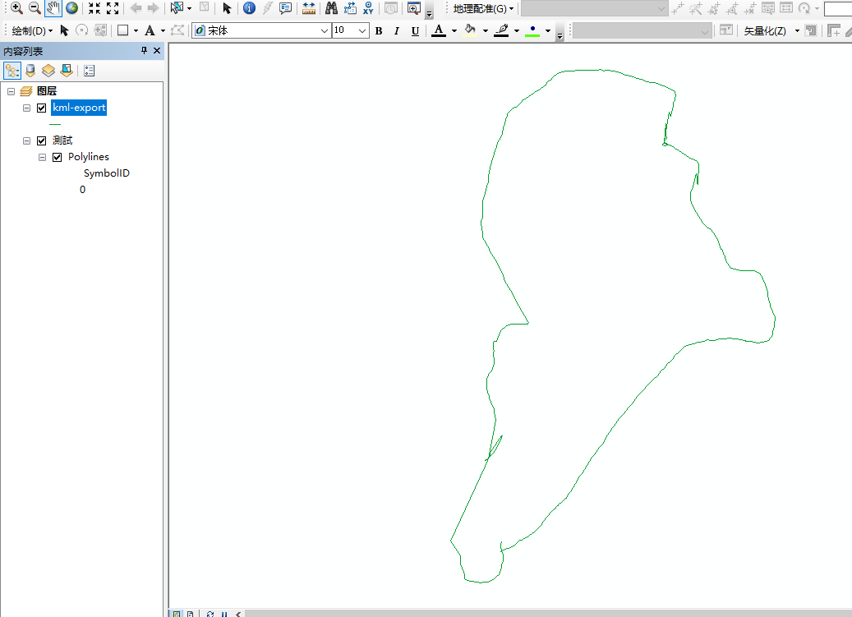Click the List By Visibility icon
The image size is (852, 617).
[x=48, y=71]
